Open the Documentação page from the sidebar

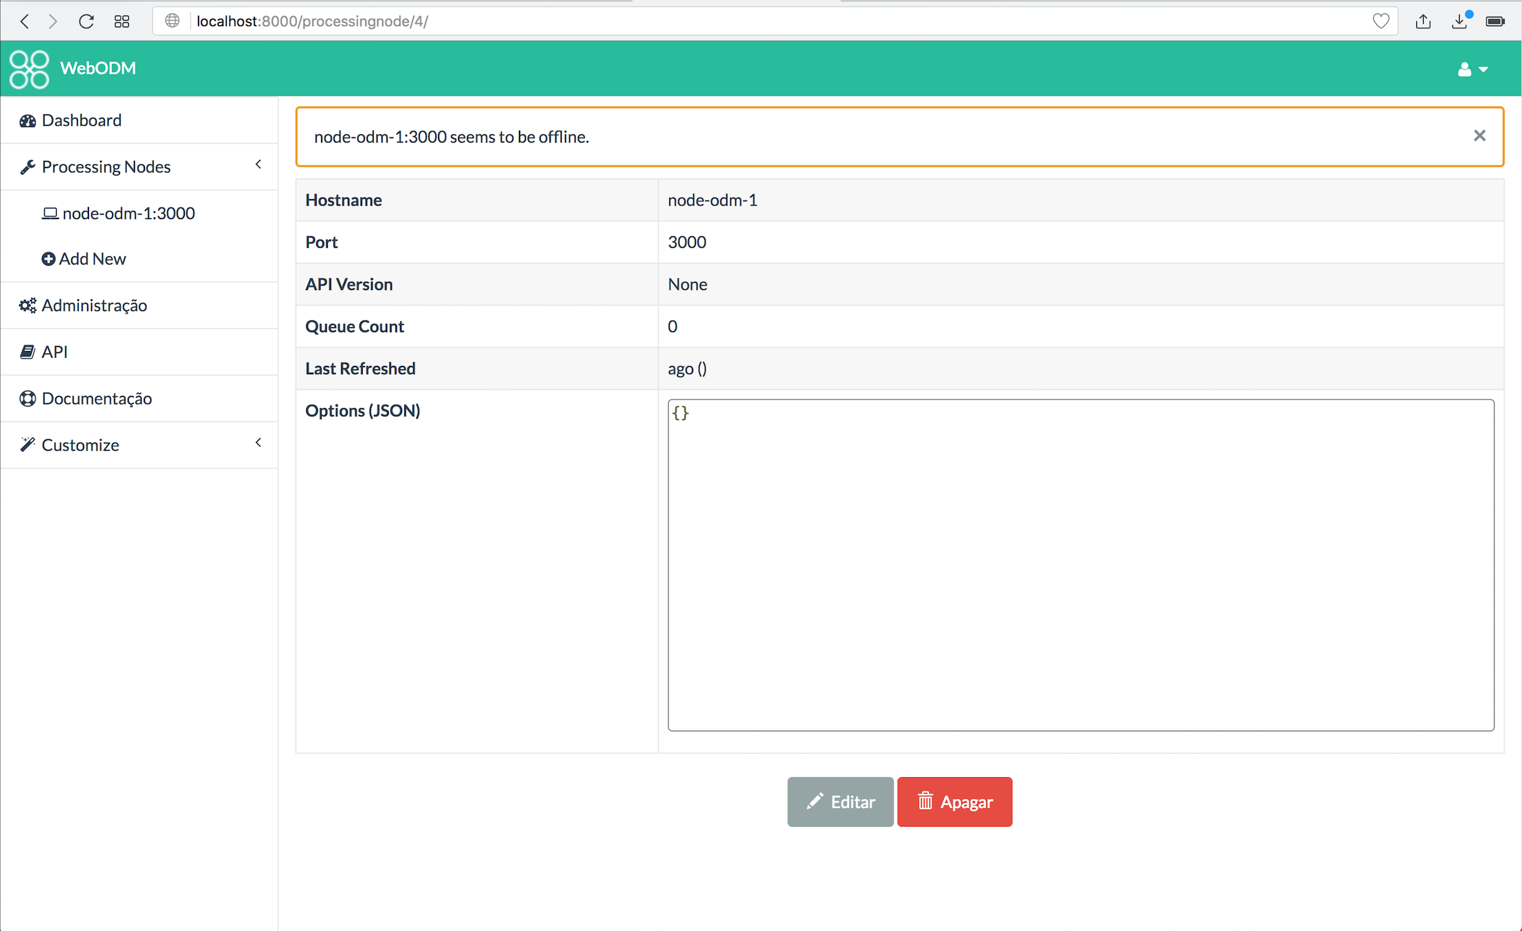pos(97,398)
